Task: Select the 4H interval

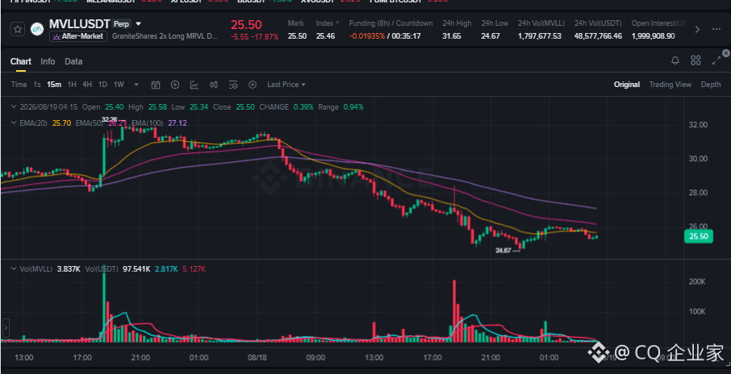Action: click(87, 85)
